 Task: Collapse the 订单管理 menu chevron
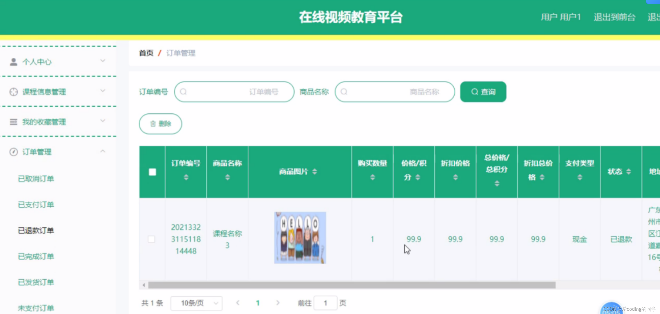click(x=103, y=151)
